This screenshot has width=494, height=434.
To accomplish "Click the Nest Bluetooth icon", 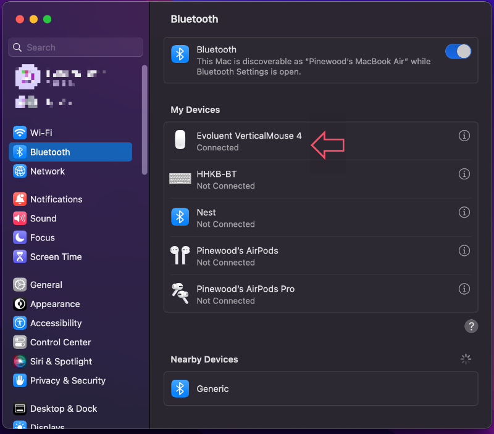I will [x=180, y=217].
